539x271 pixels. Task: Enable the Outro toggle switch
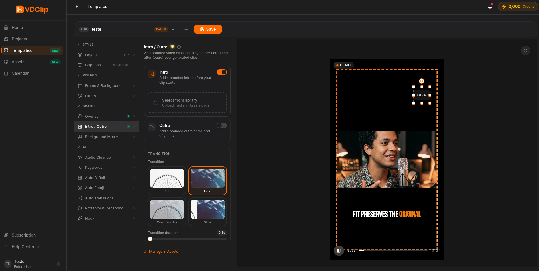pos(222,125)
